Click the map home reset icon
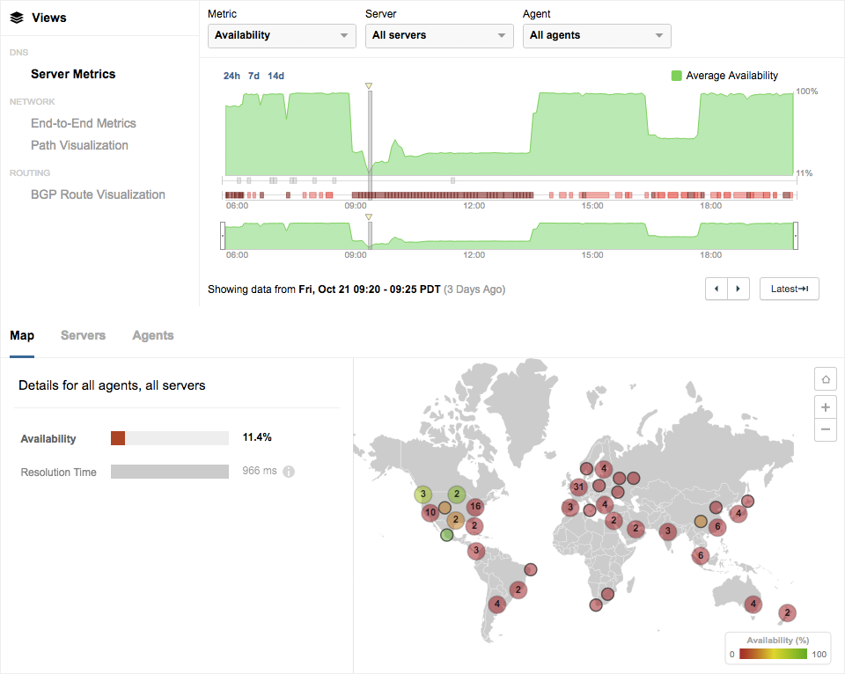 pos(826,379)
